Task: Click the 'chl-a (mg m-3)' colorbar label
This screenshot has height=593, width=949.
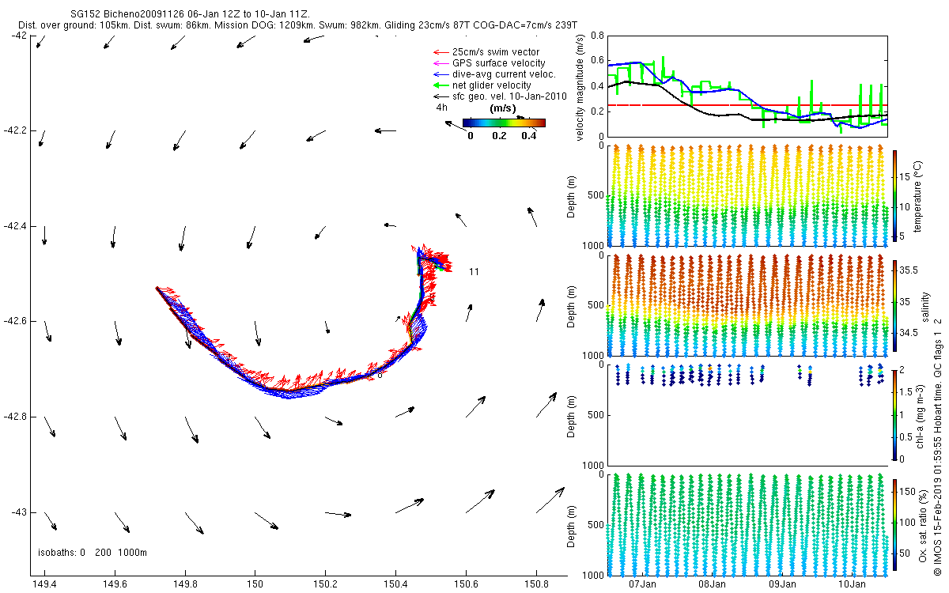Action: pyautogui.click(x=922, y=415)
